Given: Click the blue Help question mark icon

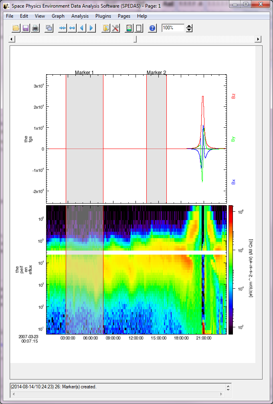Looking at the screenshot, I should point(152,28).
